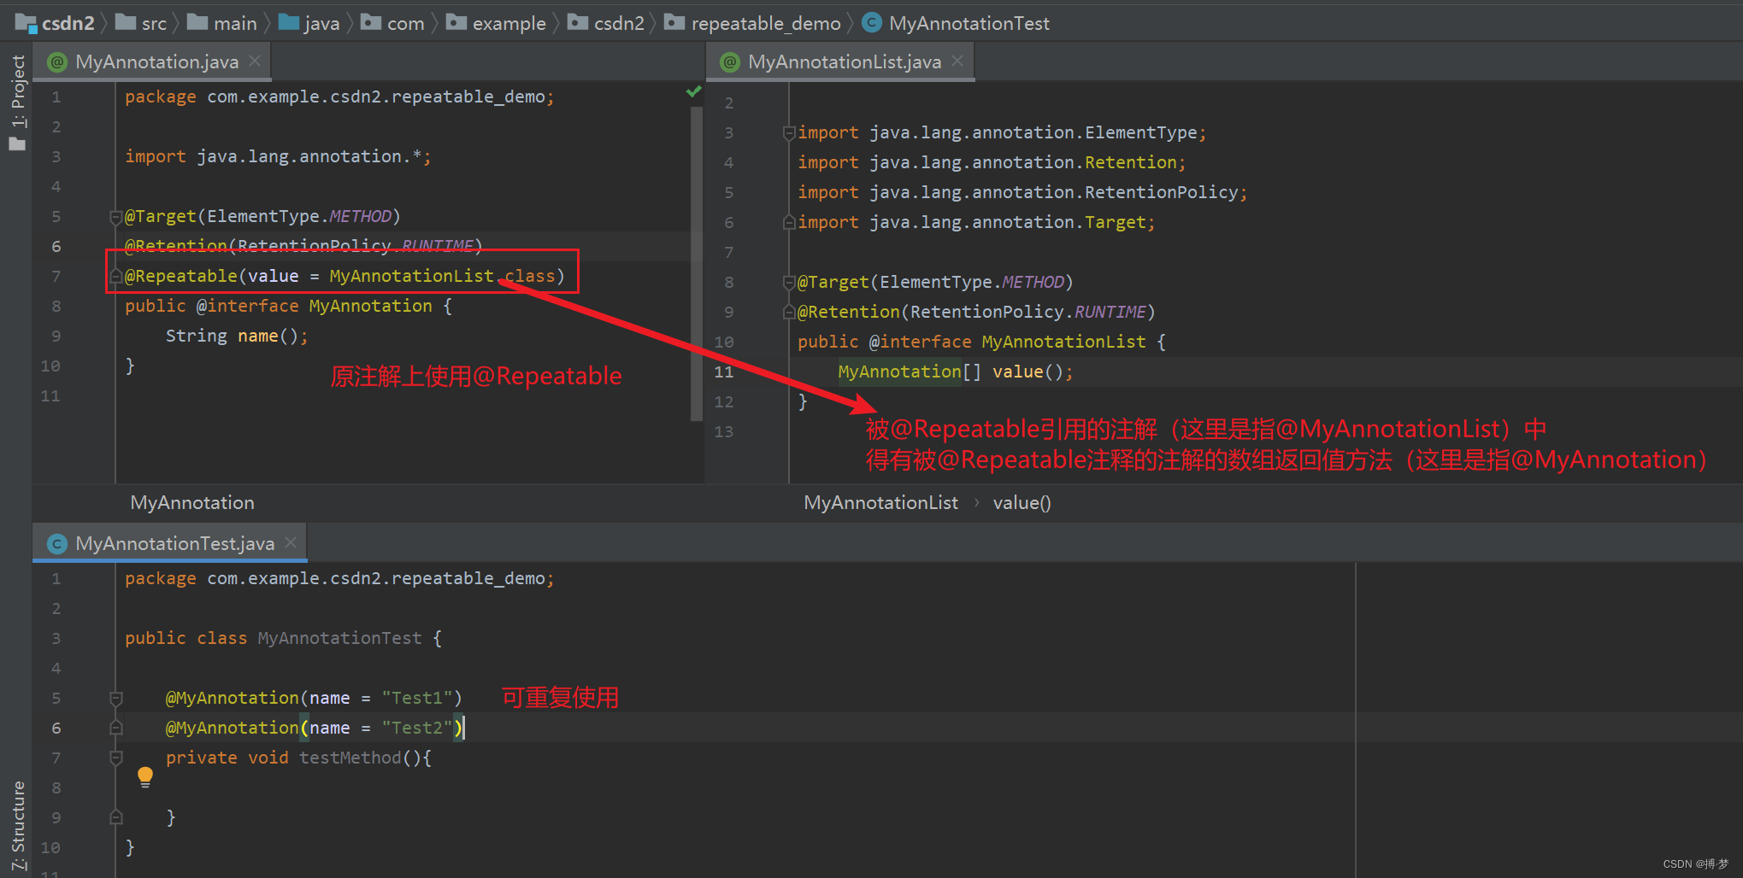Close the MyAnnotationTest.java tab
Screen dimensions: 1743x878
pyautogui.click(x=291, y=543)
